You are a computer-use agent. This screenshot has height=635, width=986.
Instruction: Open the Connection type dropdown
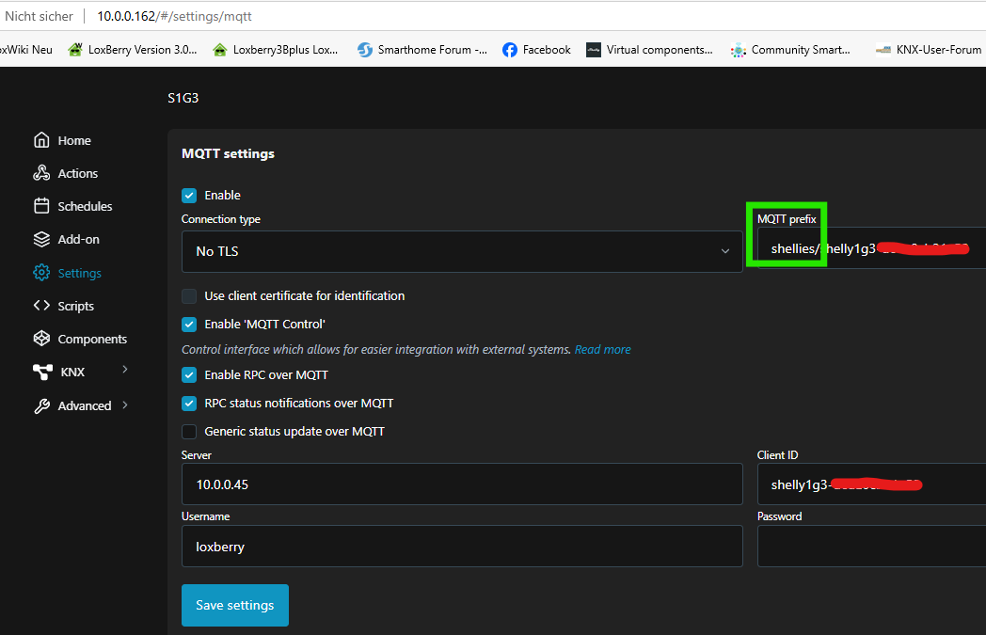click(x=461, y=251)
